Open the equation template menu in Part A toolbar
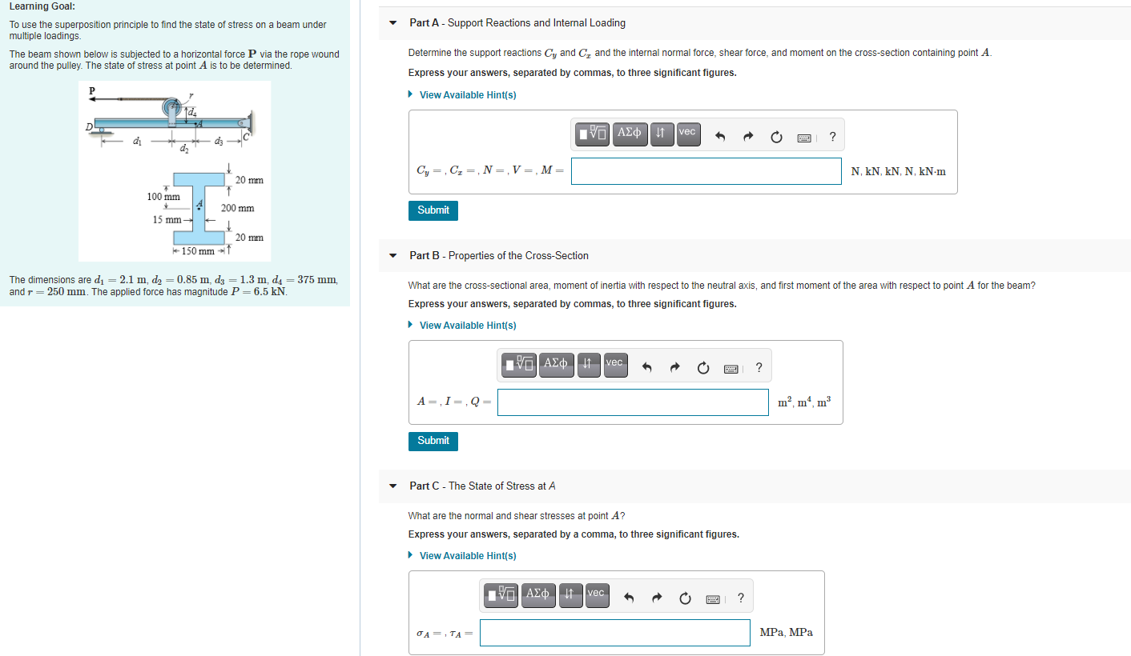The height and width of the screenshot is (656, 1131). tap(591, 134)
